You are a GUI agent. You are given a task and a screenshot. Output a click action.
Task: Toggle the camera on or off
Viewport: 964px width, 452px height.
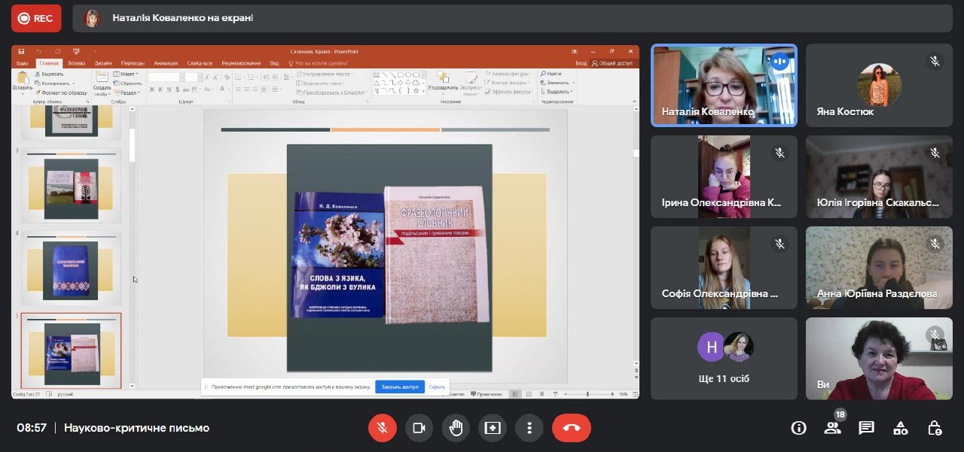[419, 428]
